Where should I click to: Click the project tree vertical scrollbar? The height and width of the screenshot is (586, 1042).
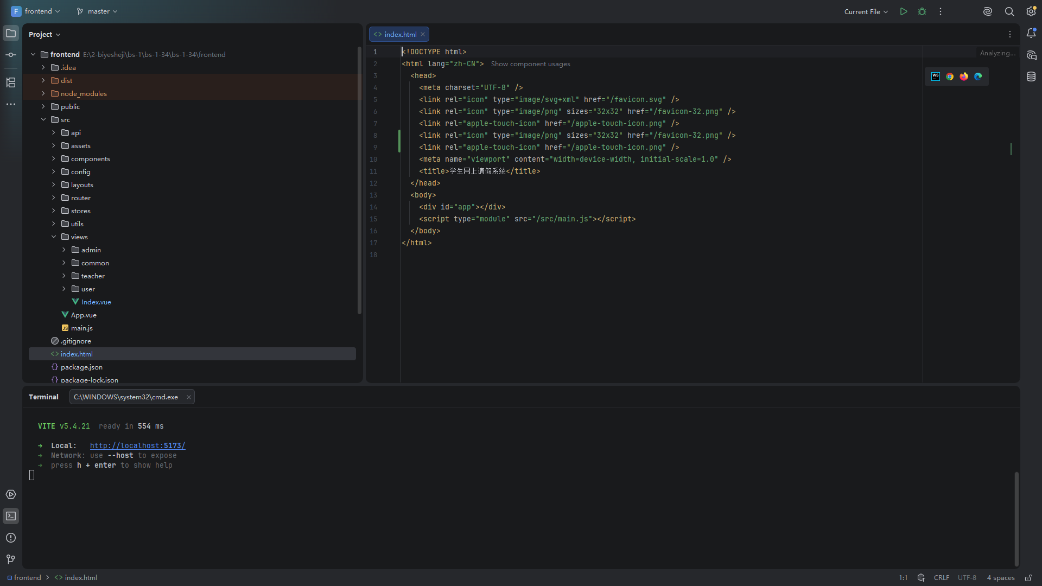[359, 180]
